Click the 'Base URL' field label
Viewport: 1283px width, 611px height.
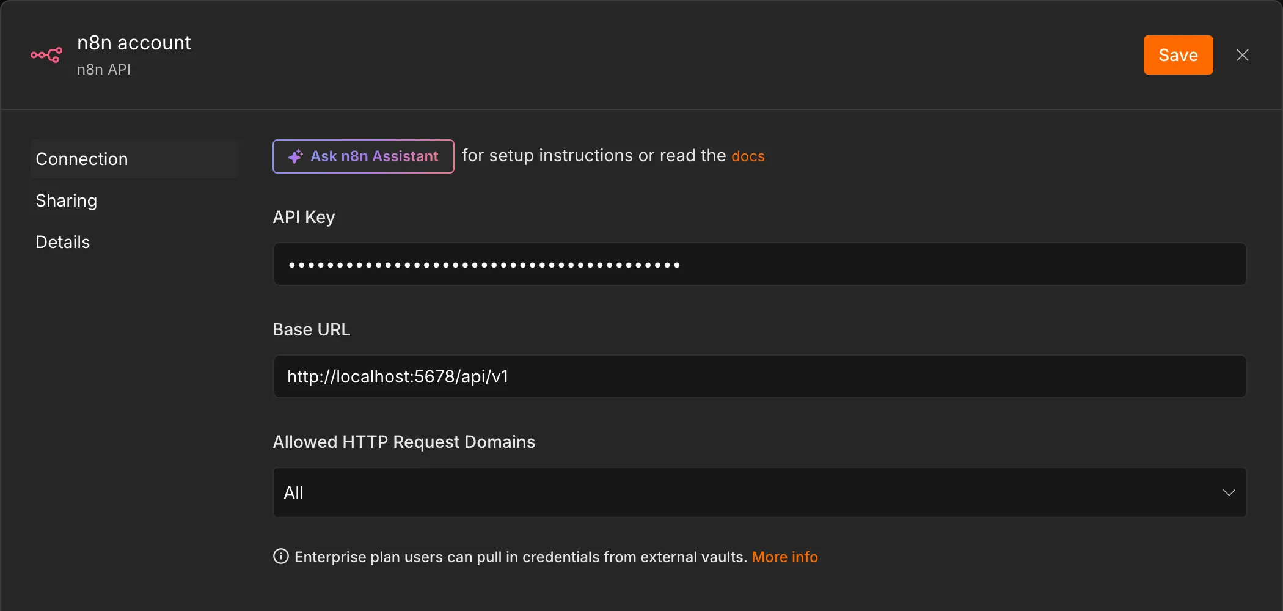[x=311, y=329]
